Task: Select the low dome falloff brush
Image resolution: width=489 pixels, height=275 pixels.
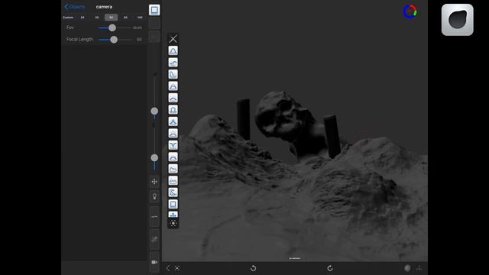Action: tap(173, 134)
